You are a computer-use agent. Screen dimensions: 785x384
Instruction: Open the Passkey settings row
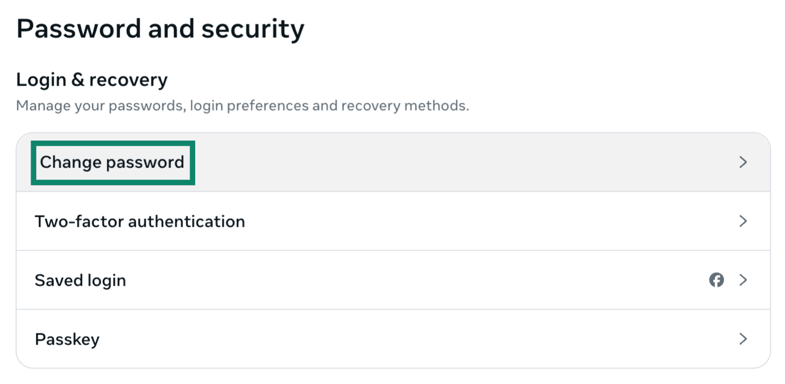point(393,339)
